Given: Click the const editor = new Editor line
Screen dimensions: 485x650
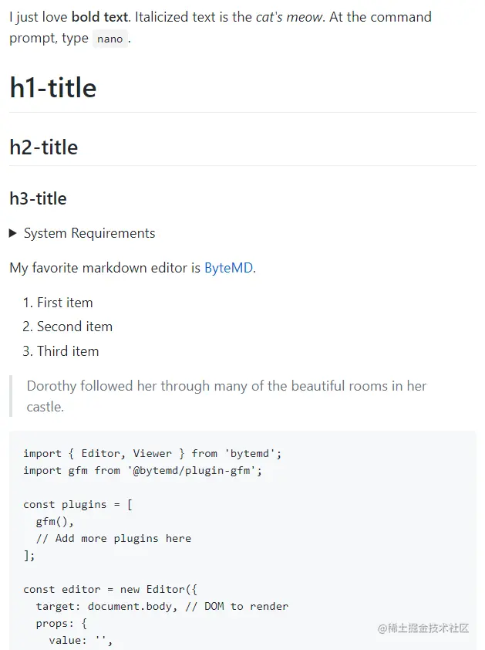Looking at the screenshot, I should (110, 590).
